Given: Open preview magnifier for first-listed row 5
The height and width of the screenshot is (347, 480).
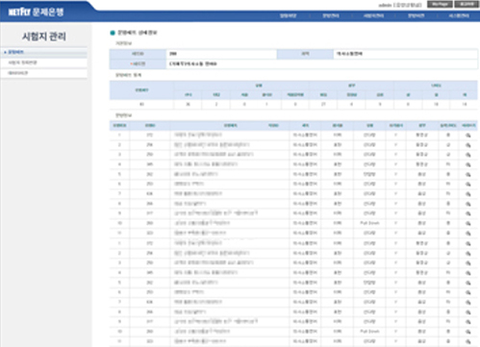Looking at the screenshot, I should pyautogui.click(x=468, y=175).
